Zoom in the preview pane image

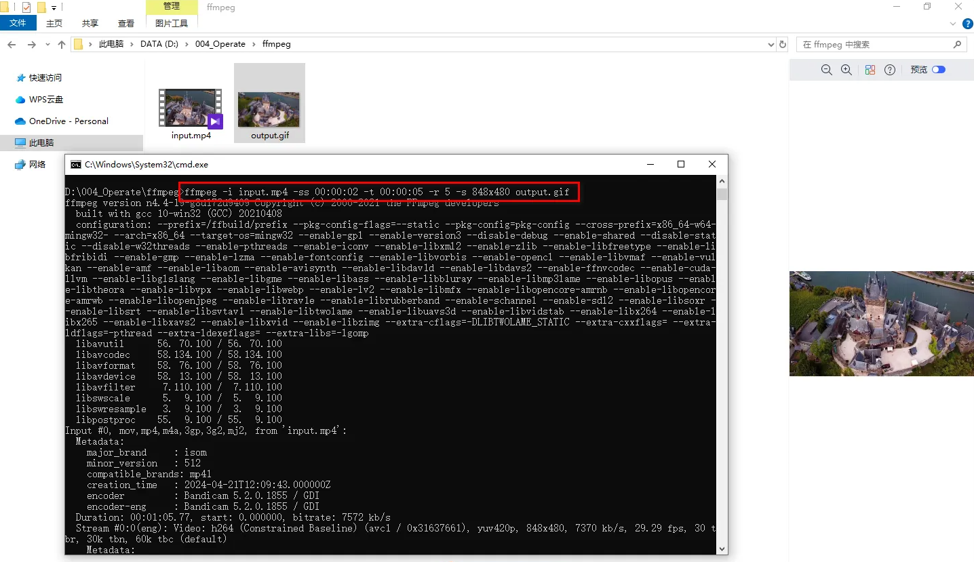click(846, 70)
